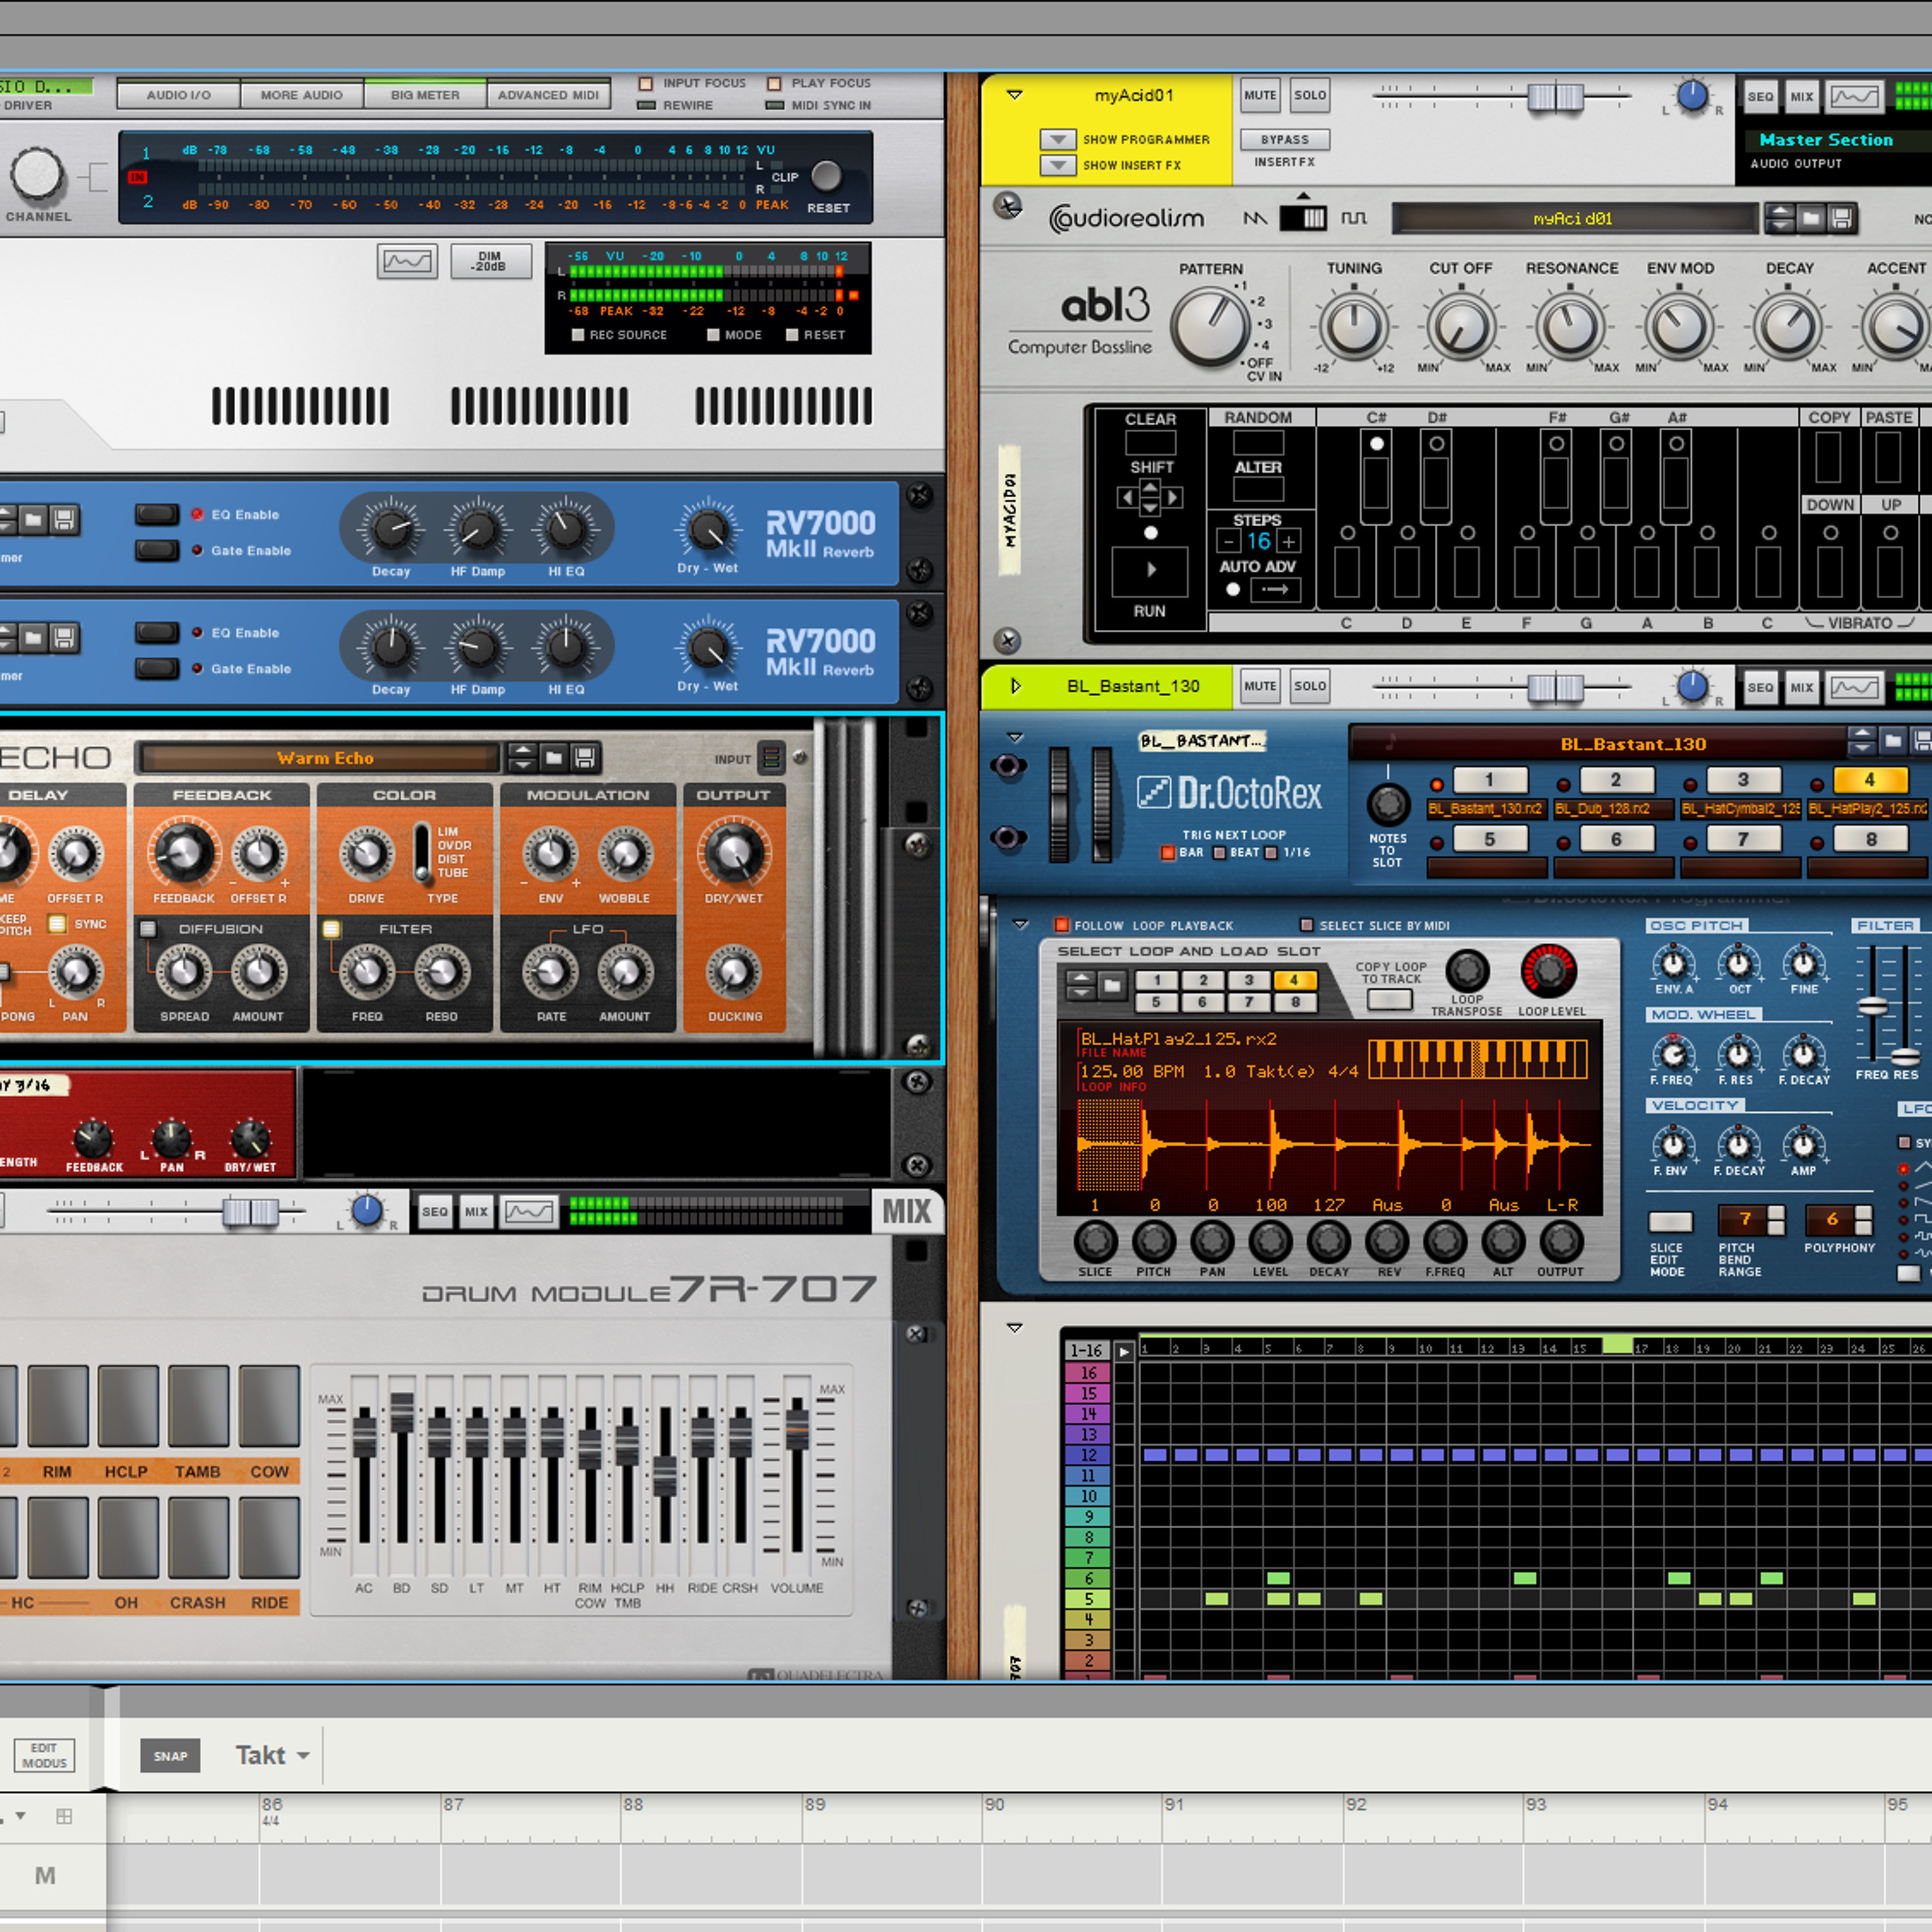Switch to the MORE AUDIO tab
This screenshot has height=1932, width=1932.
[301, 95]
